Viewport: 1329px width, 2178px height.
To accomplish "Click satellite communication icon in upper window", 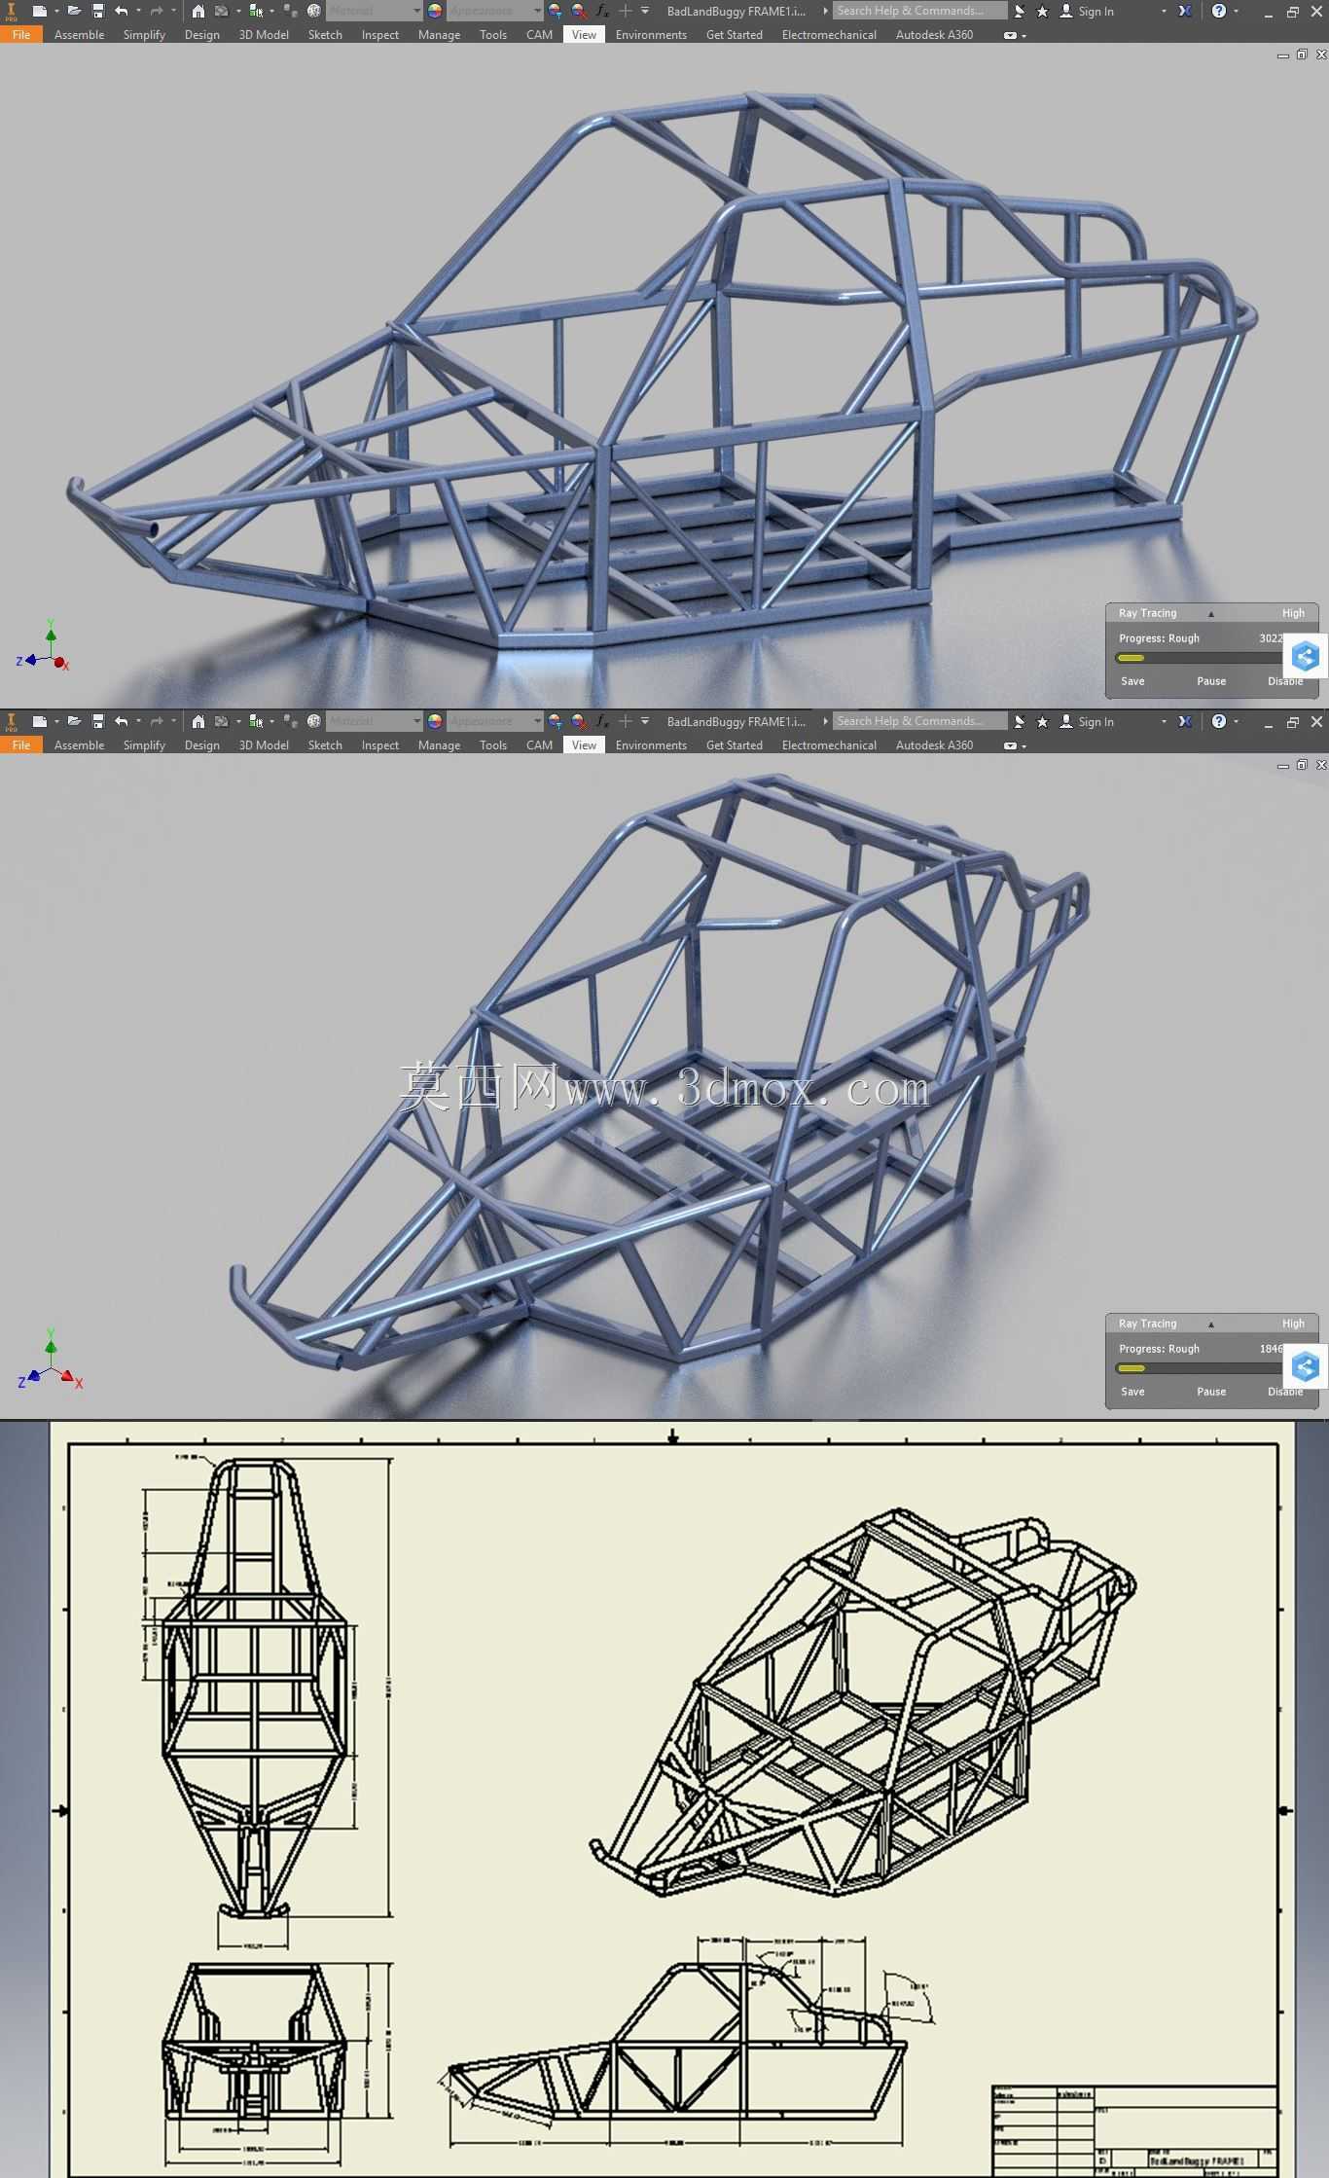I will tap(1019, 12).
